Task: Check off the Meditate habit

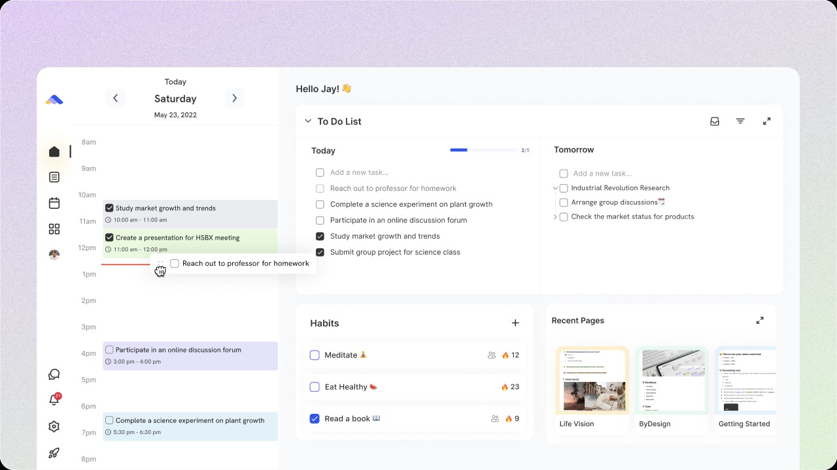Action: pyautogui.click(x=315, y=355)
